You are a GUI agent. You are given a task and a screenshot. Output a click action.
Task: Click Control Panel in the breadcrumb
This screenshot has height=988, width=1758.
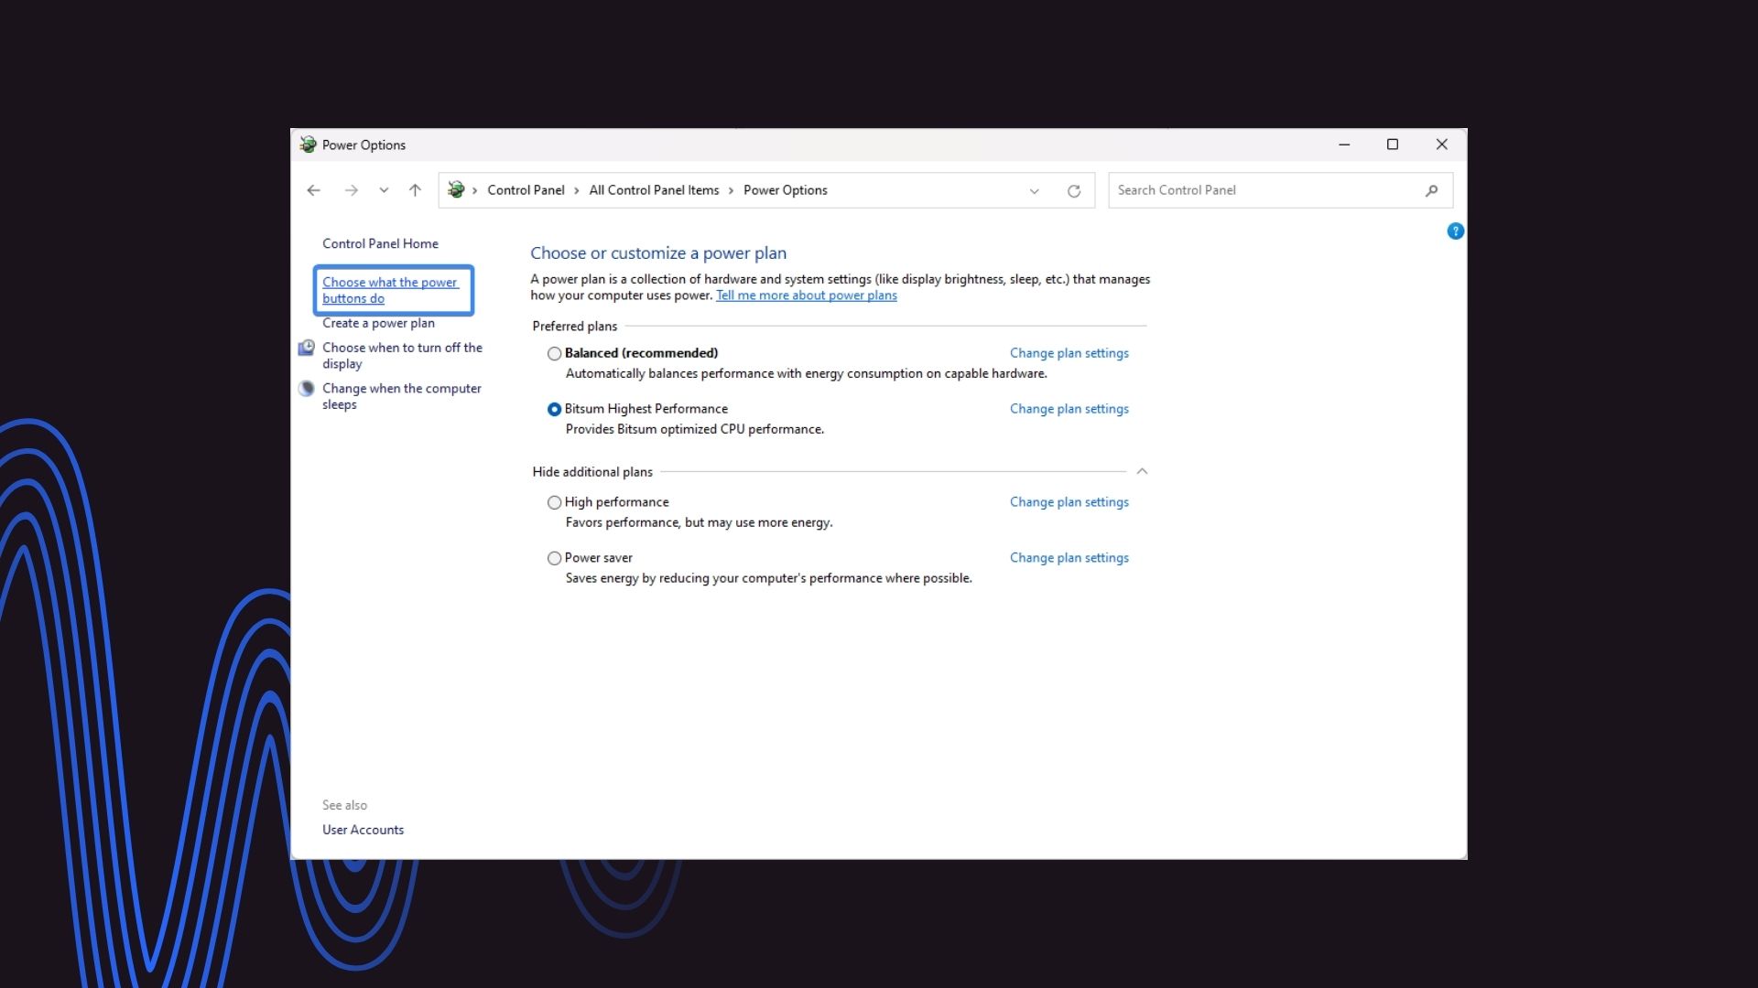(526, 190)
